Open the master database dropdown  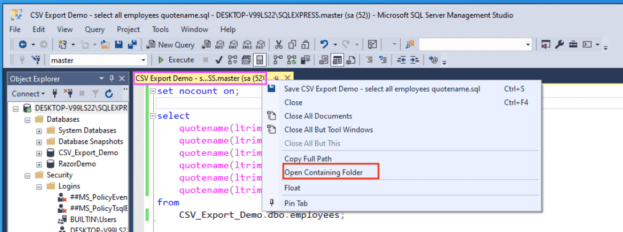[144, 60]
